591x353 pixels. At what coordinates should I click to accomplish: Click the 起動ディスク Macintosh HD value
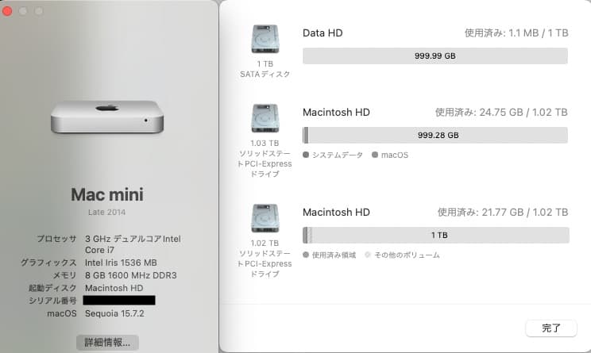pos(114,288)
